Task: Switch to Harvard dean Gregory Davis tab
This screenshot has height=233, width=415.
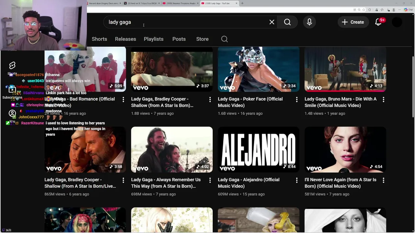Action: (x=103, y=3)
